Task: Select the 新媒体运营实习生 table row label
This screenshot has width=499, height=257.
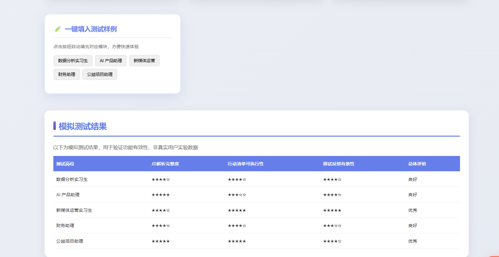Action: (x=74, y=210)
